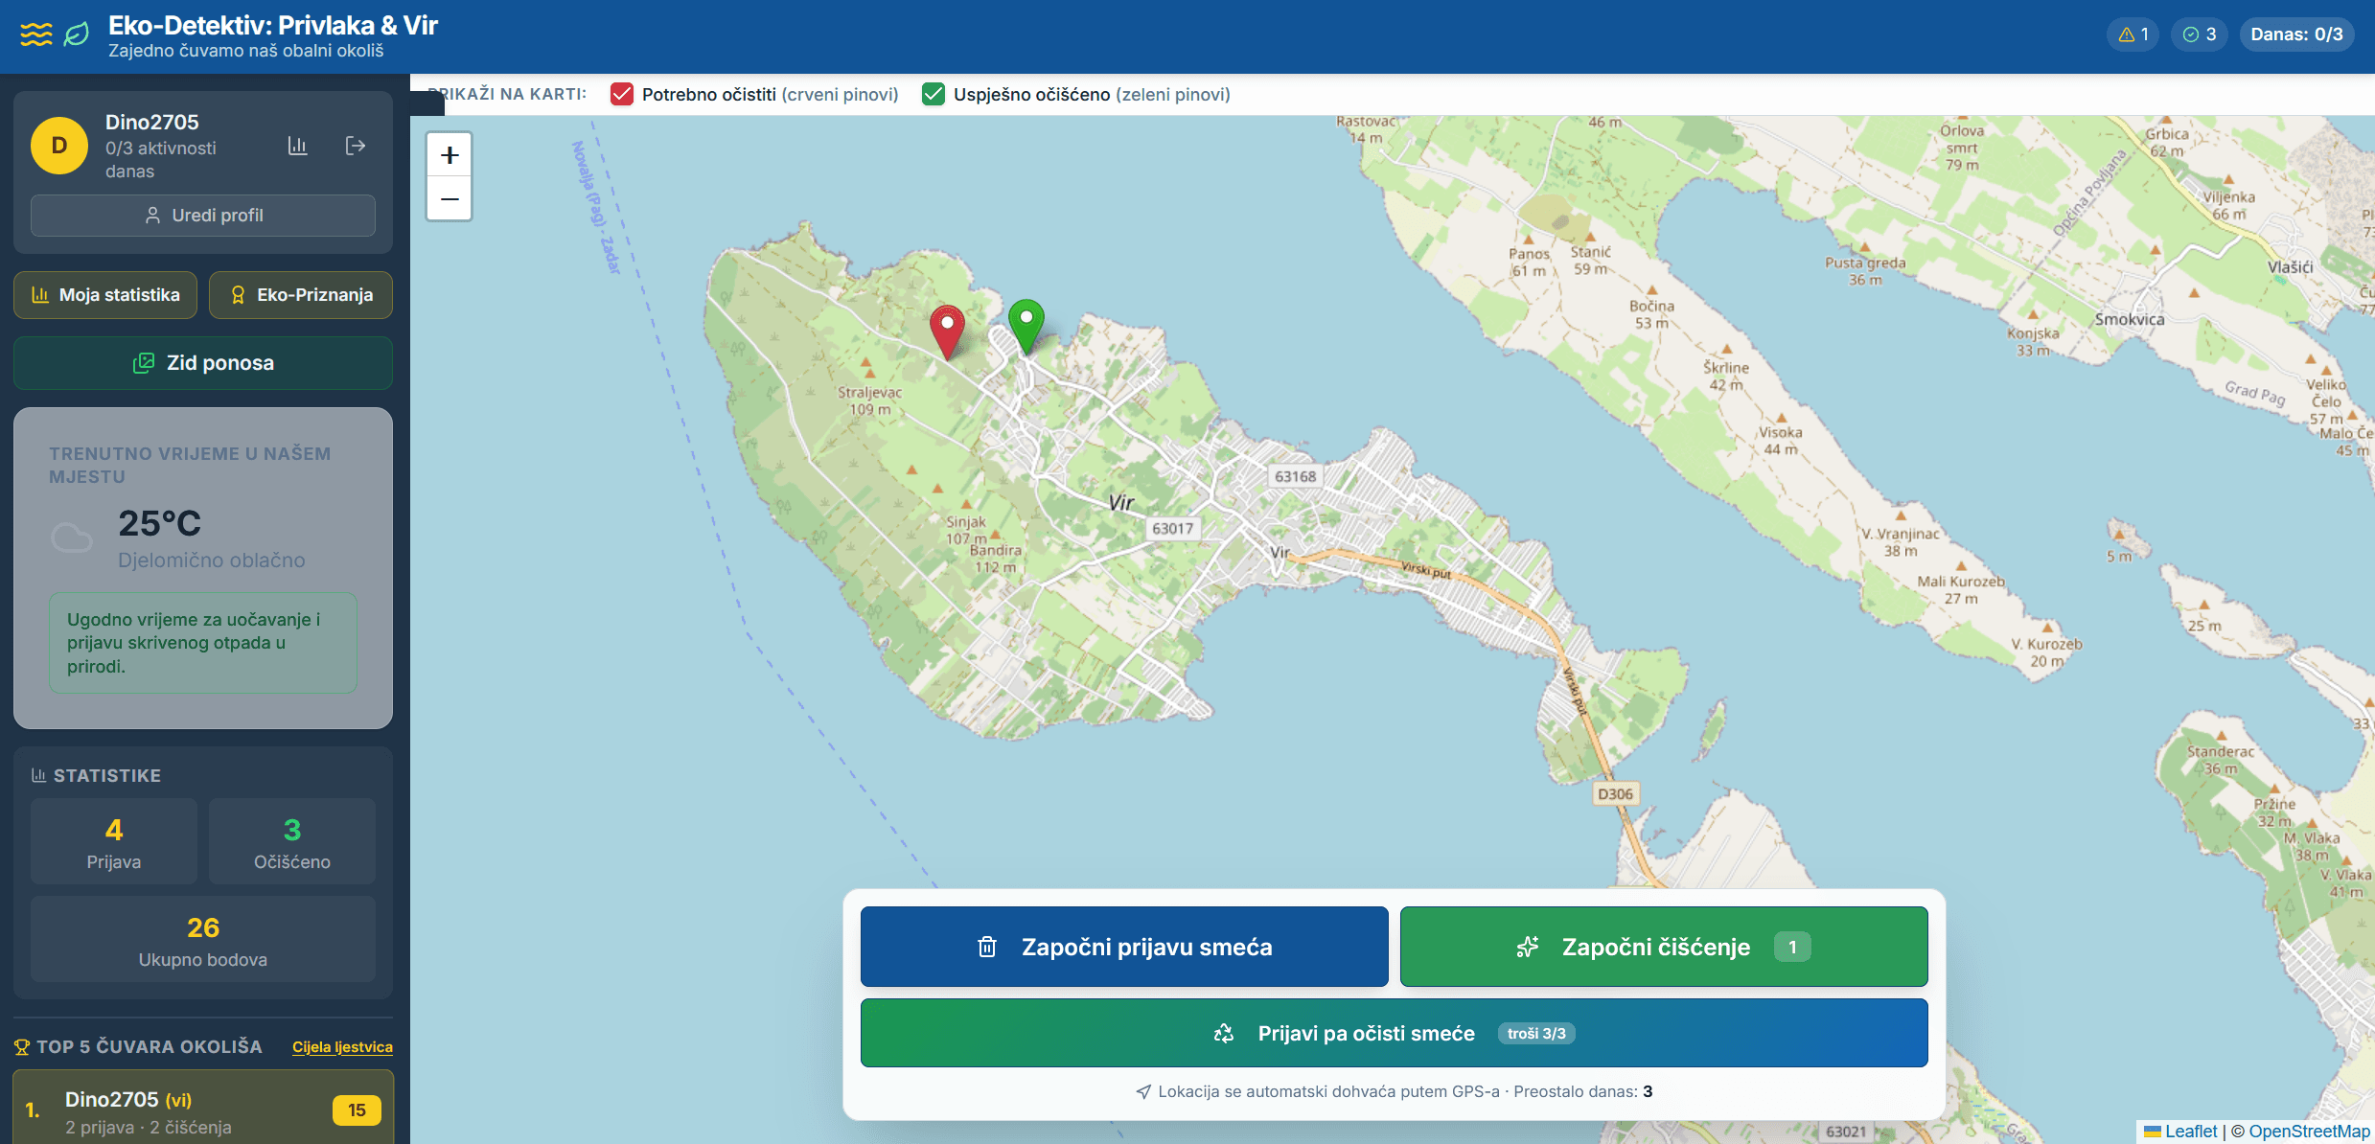Click the yellow D avatar circle

click(59, 146)
